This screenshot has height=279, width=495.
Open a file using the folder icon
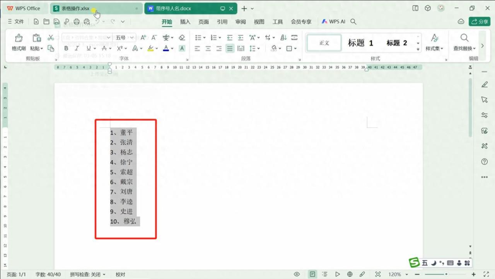[46, 22]
